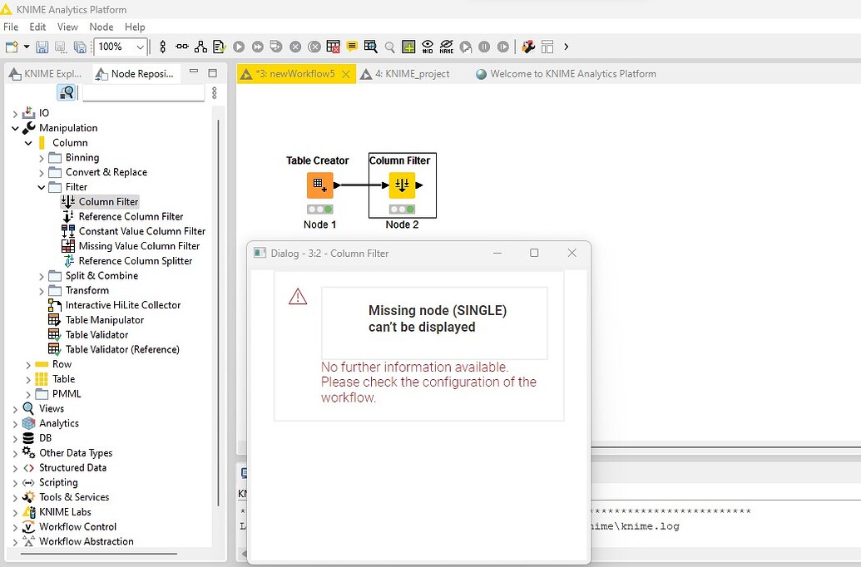This screenshot has width=861, height=567.
Task: Select the Reference Column Splitter node
Action: point(136,260)
